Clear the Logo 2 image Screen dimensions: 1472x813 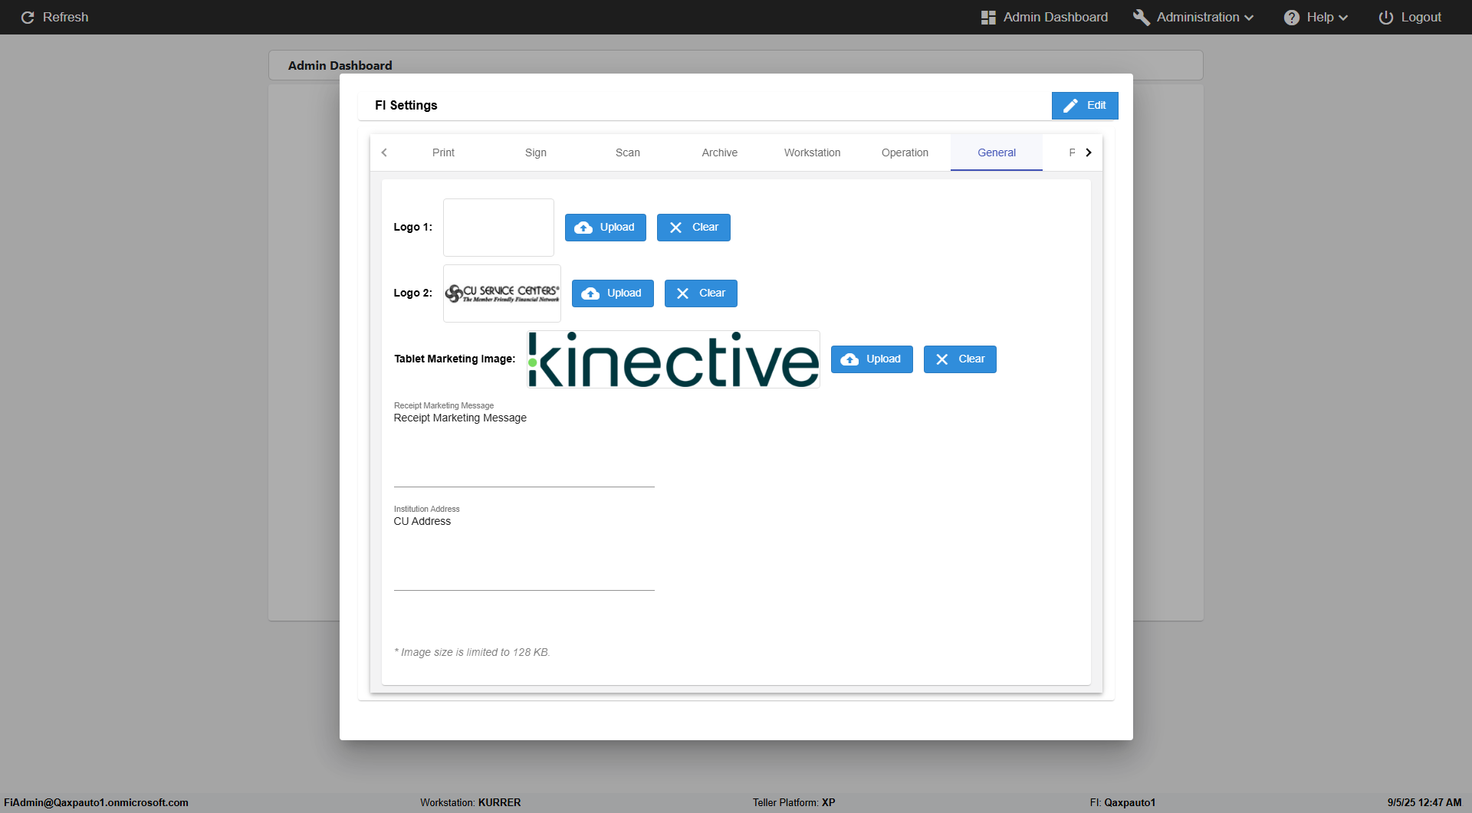click(701, 293)
